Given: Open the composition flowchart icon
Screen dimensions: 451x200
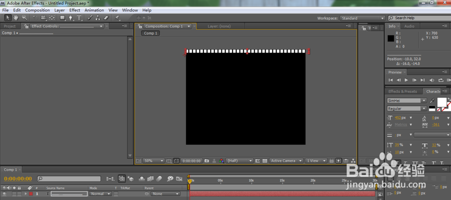Looking at the screenshot, I should pyautogui.click(x=353, y=161).
